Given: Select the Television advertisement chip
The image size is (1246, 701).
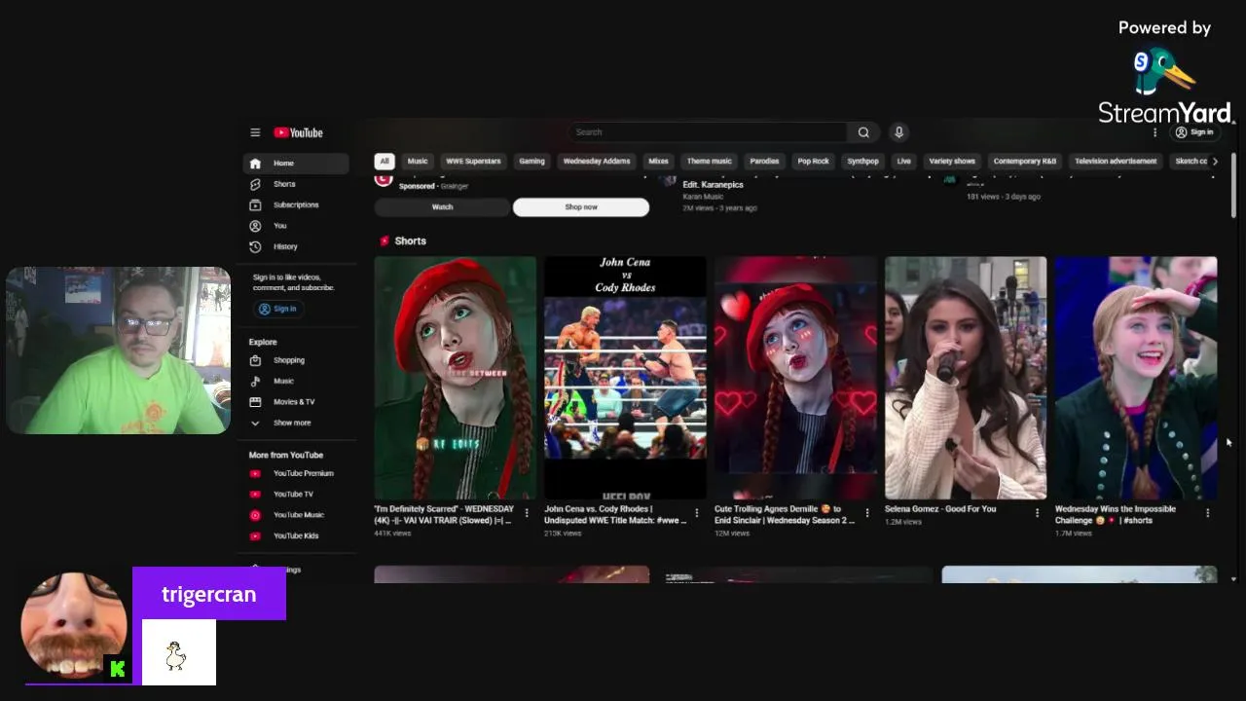Looking at the screenshot, I should tap(1116, 162).
